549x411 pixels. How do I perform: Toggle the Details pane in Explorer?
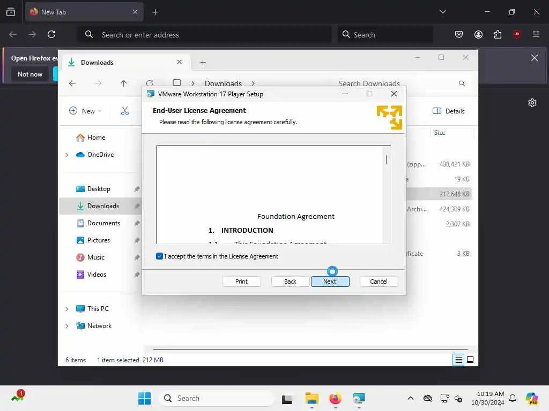coord(449,111)
